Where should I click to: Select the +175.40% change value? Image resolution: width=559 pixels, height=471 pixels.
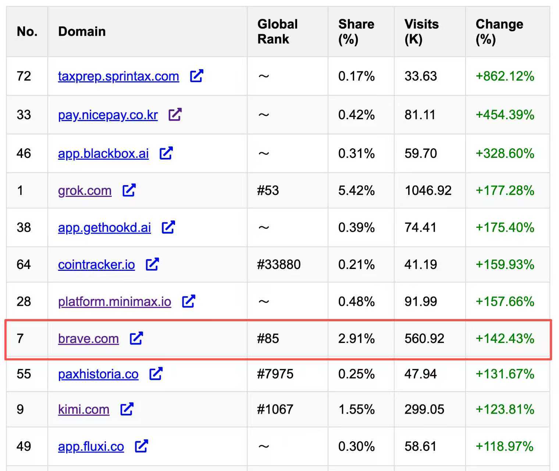[505, 228]
